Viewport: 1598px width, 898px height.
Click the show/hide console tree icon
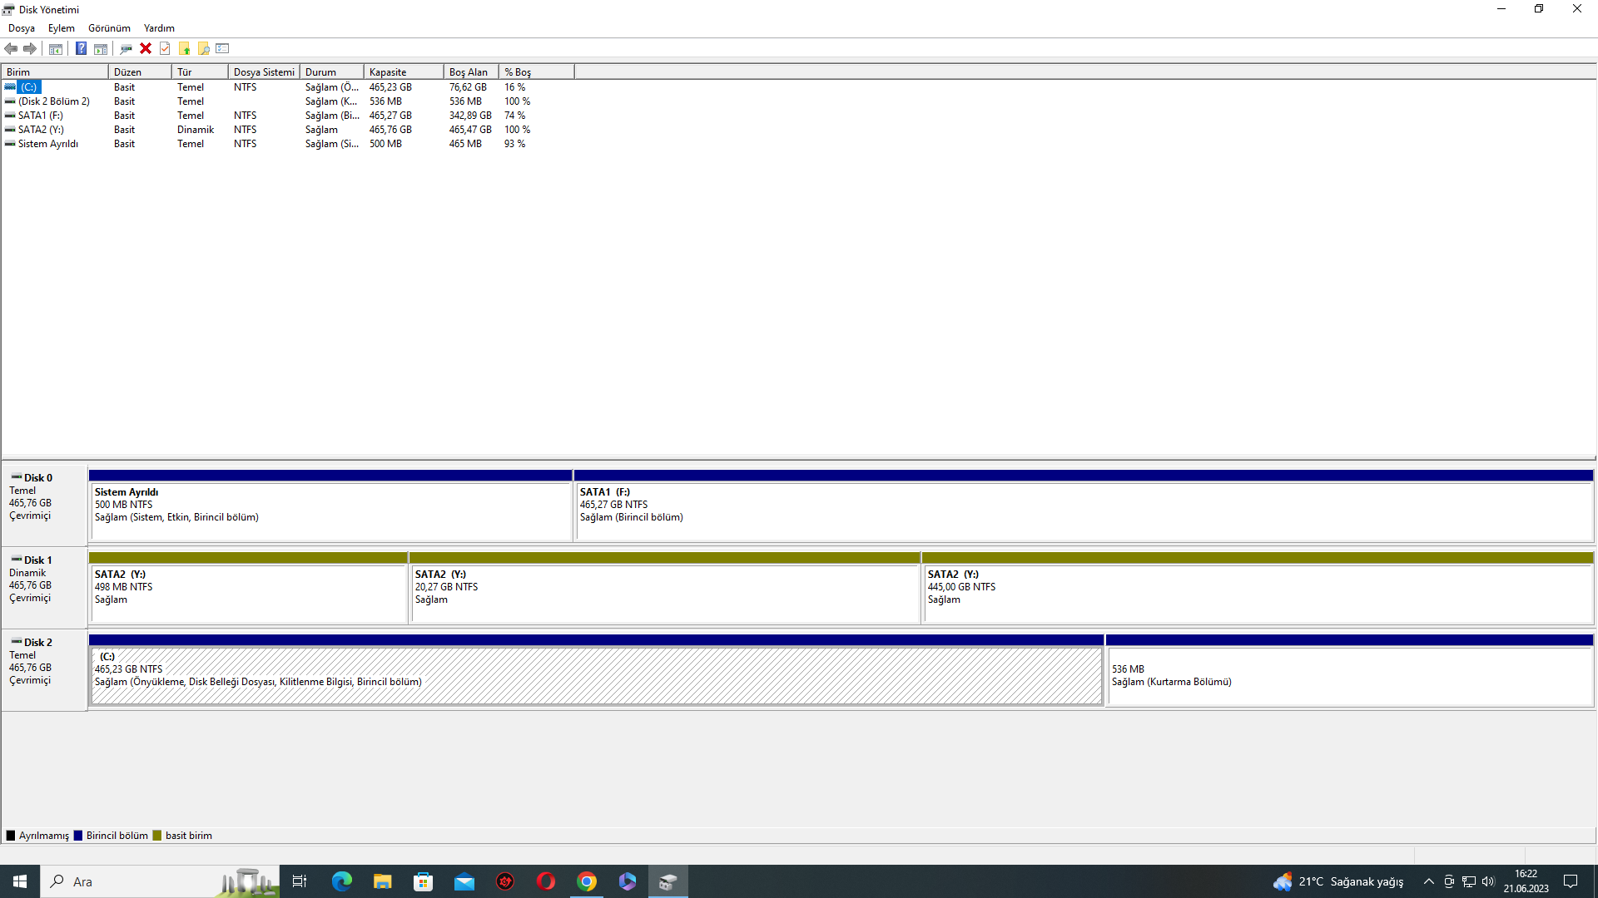(56, 48)
